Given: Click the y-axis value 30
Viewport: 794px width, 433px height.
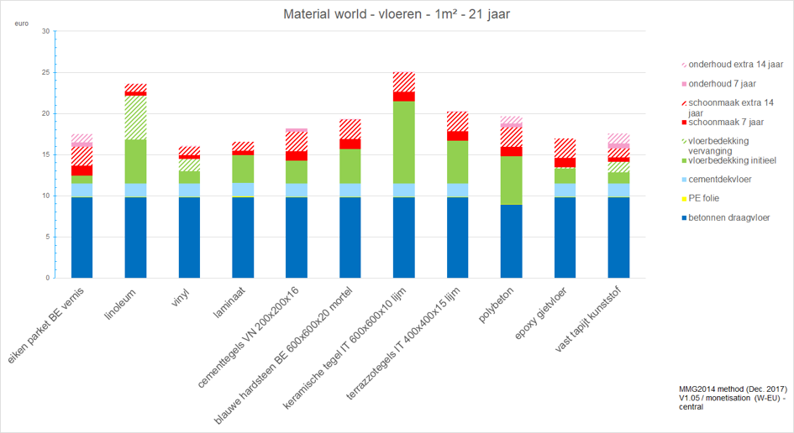Looking at the screenshot, I should 45,31.
